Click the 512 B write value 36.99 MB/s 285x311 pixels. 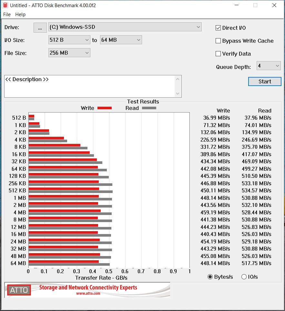click(x=217, y=118)
